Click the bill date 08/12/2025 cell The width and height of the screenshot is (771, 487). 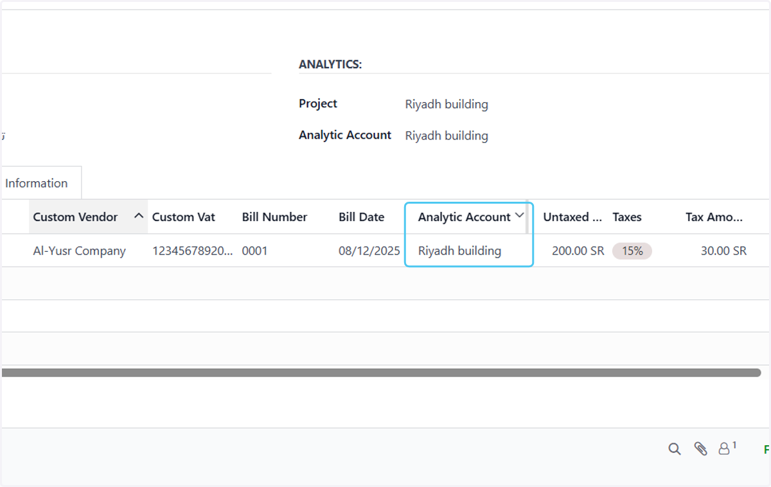369,251
